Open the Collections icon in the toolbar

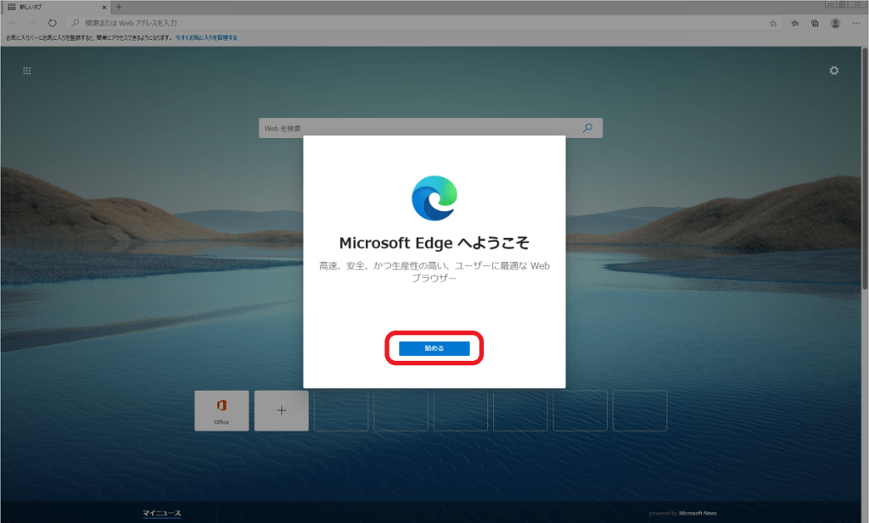(x=815, y=23)
